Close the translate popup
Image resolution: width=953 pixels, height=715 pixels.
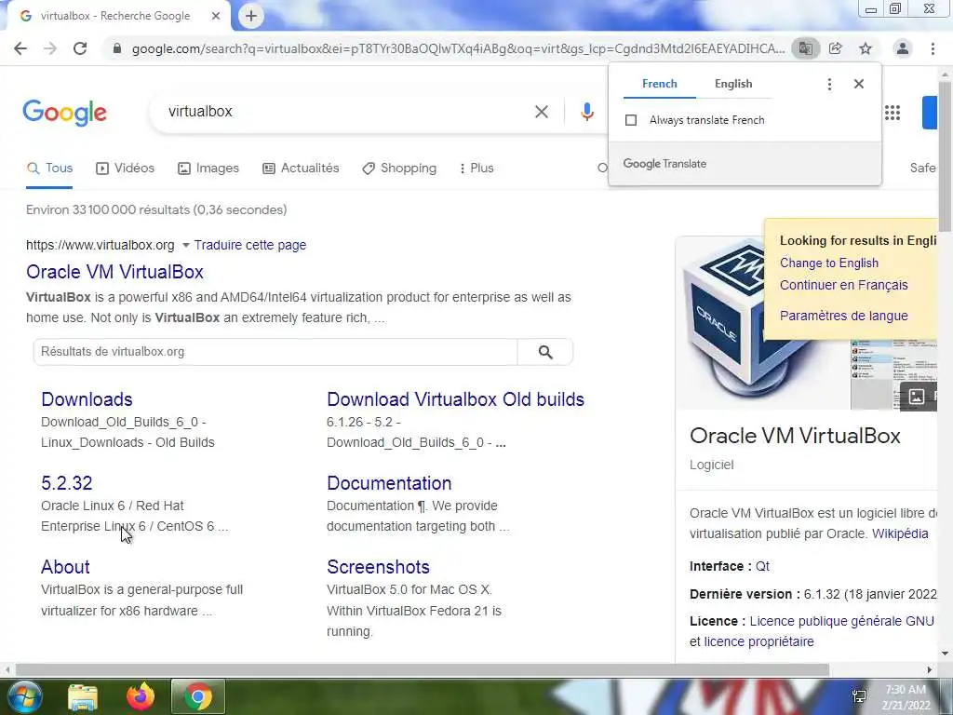coord(859,84)
